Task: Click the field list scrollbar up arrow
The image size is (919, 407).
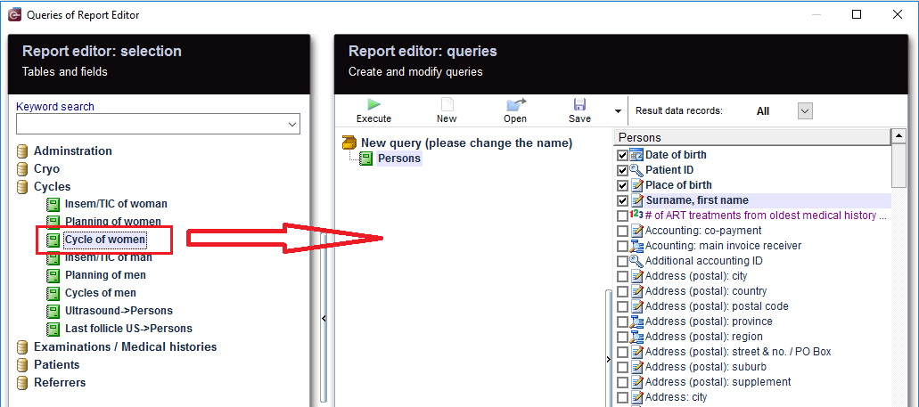Action: (898, 136)
